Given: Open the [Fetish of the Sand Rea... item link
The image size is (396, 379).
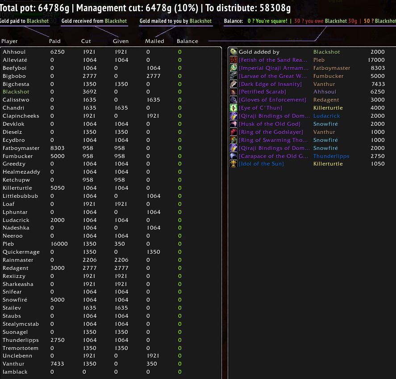Looking at the screenshot, I should tap(273, 60).
